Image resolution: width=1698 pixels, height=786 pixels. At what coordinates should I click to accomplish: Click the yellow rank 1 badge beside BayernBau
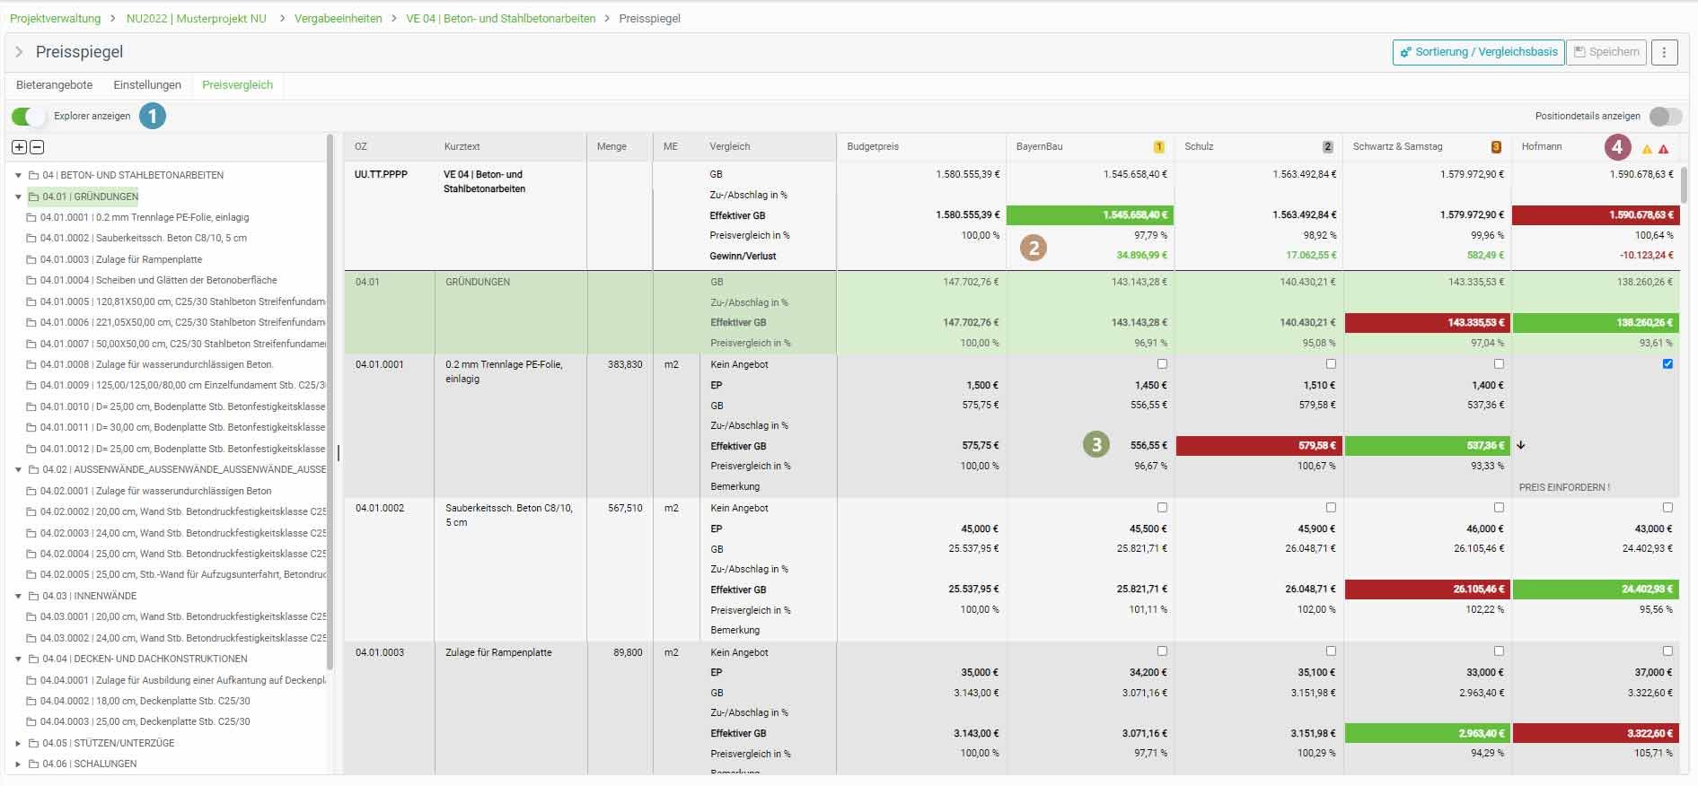[1159, 147]
